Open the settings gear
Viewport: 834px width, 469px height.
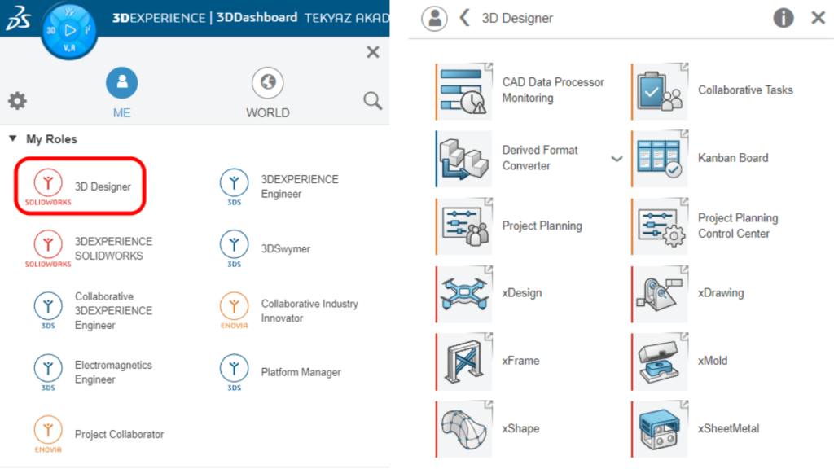point(17,101)
